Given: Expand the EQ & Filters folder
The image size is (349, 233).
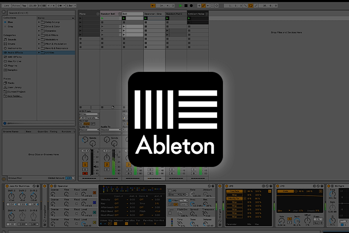Looking at the screenshot, I should [39, 35].
